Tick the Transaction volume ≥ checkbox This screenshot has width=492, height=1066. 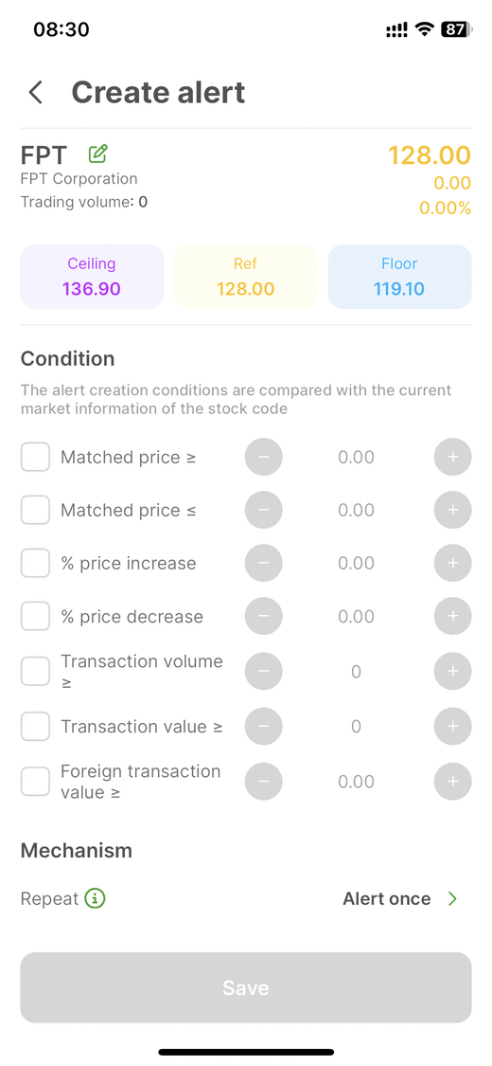pyautogui.click(x=35, y=671)
